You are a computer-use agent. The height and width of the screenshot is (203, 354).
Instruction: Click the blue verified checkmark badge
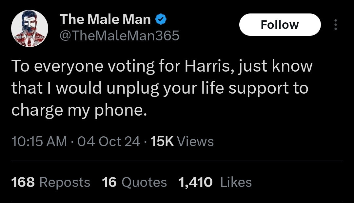pyautogui.click(x=161, y=19)
